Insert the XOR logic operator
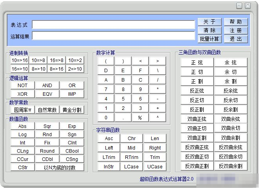This screenshot has width=259, height=188. click(x=22, y=94)
